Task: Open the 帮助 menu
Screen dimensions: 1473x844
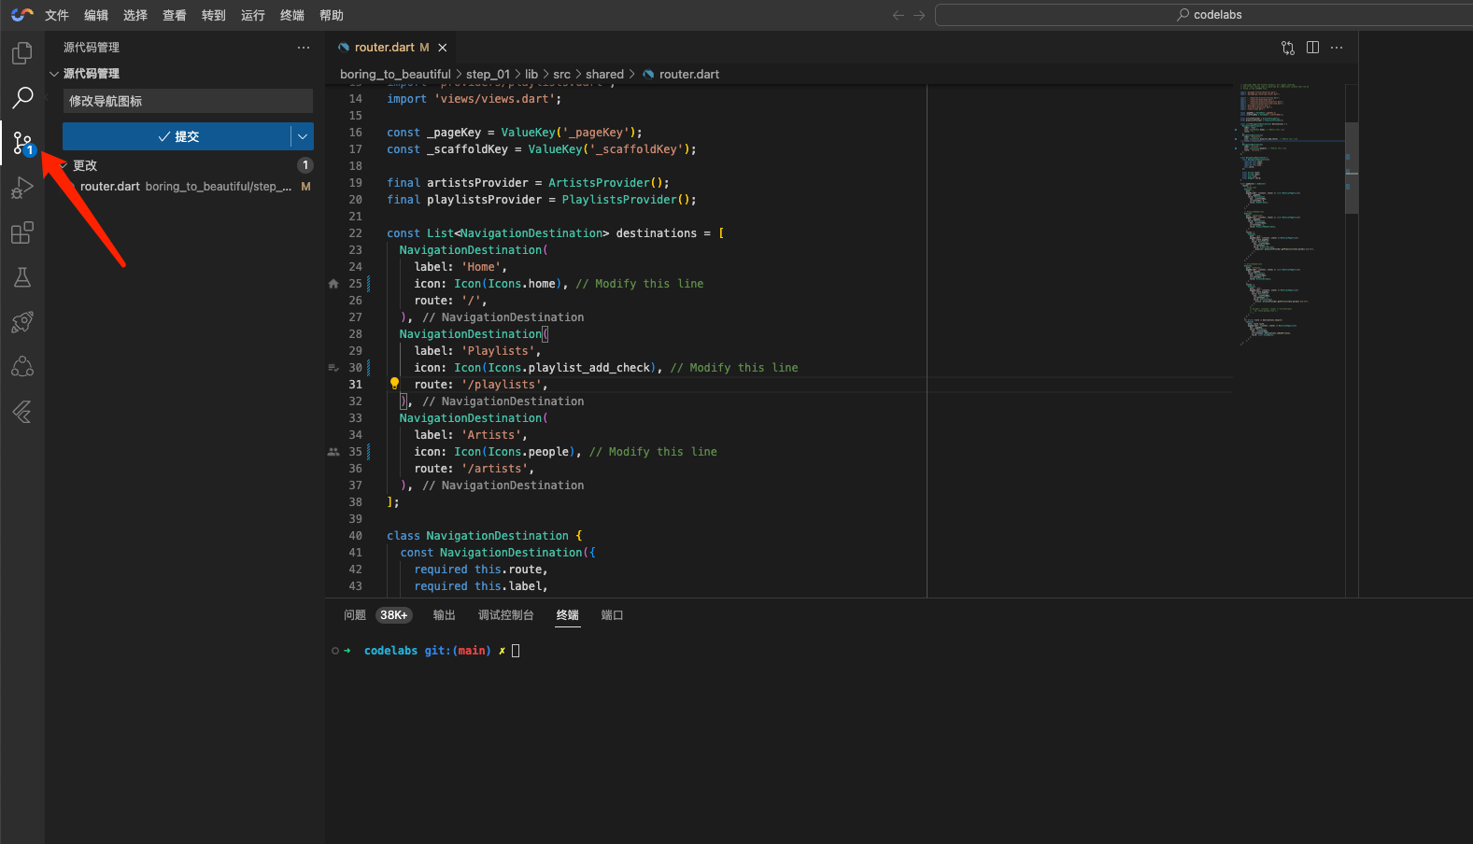Action: pos(332,15)
